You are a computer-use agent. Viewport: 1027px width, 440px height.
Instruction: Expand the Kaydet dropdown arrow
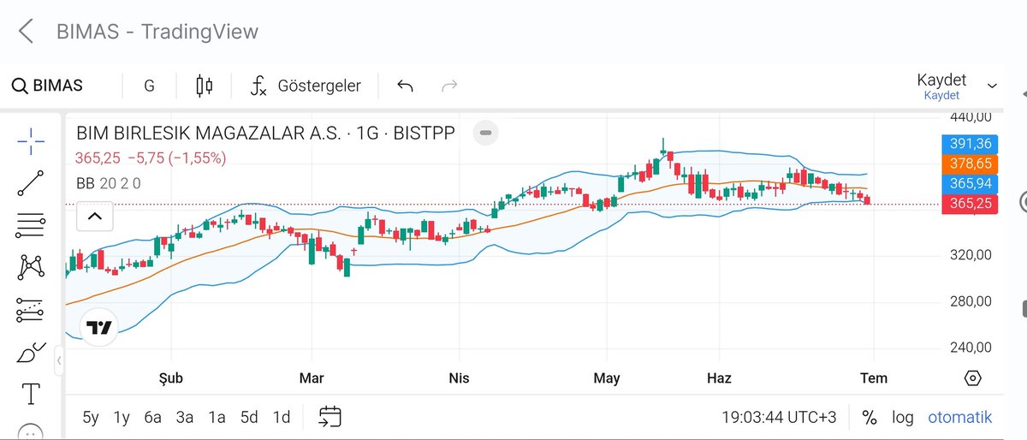(x=993, y=86)
